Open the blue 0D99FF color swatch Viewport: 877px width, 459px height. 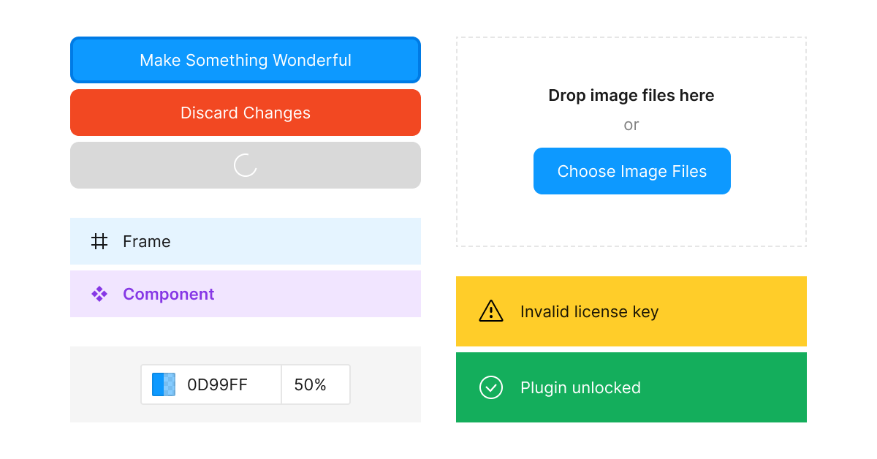coord(164,384)
